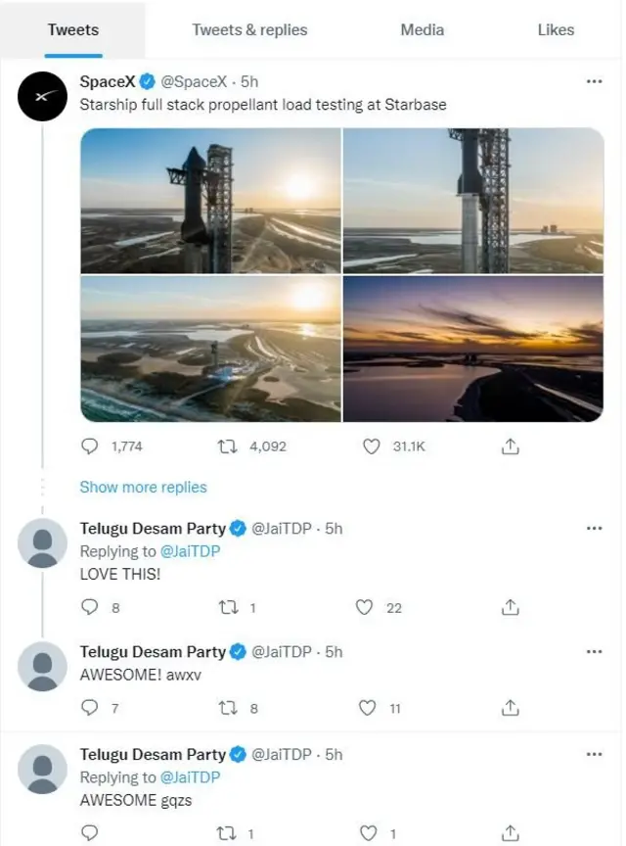The height and width of the screenshot is (846, 626).
Task: Open more options on AWESOME gqzs tweet
Action: [594, 755]
